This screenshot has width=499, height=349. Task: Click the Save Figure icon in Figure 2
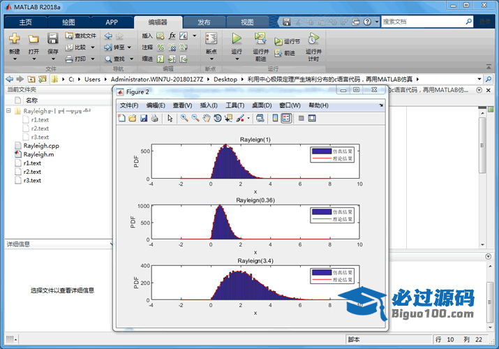coord(144,118)
